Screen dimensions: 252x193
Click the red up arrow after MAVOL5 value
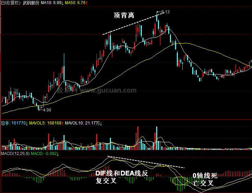[63, 122]
